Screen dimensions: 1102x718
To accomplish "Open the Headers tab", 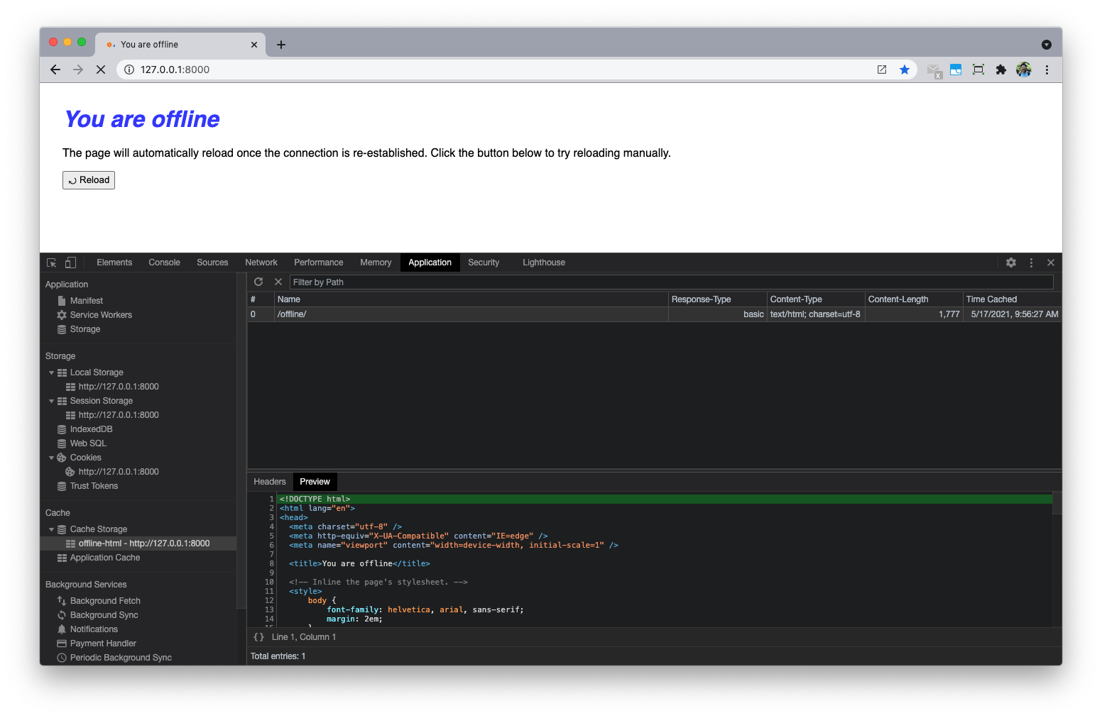I will coord(269,482).
